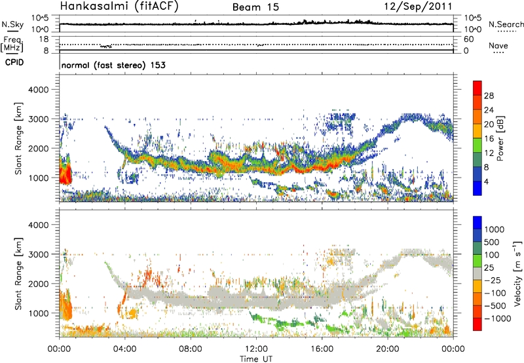The width and height of the screenshot is (524, 363).
Task: Select the '−100' Velocity colorbar label
Action: pyautogui.click(x=495, y=293)
